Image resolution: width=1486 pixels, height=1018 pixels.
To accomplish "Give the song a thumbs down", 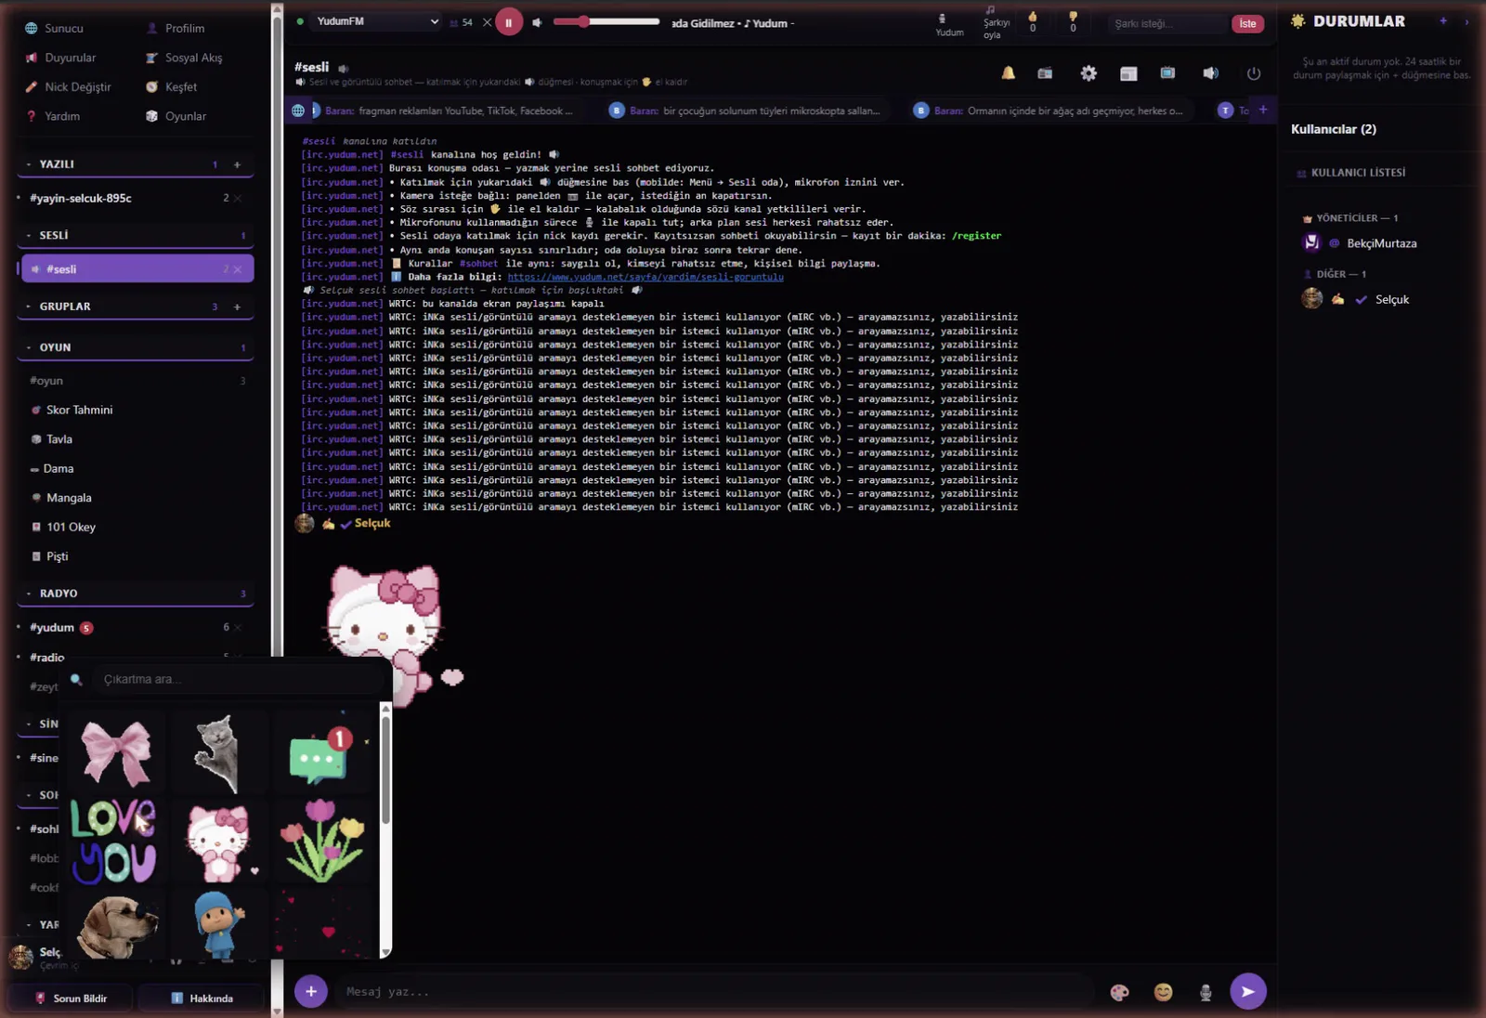I will 1073,21.
